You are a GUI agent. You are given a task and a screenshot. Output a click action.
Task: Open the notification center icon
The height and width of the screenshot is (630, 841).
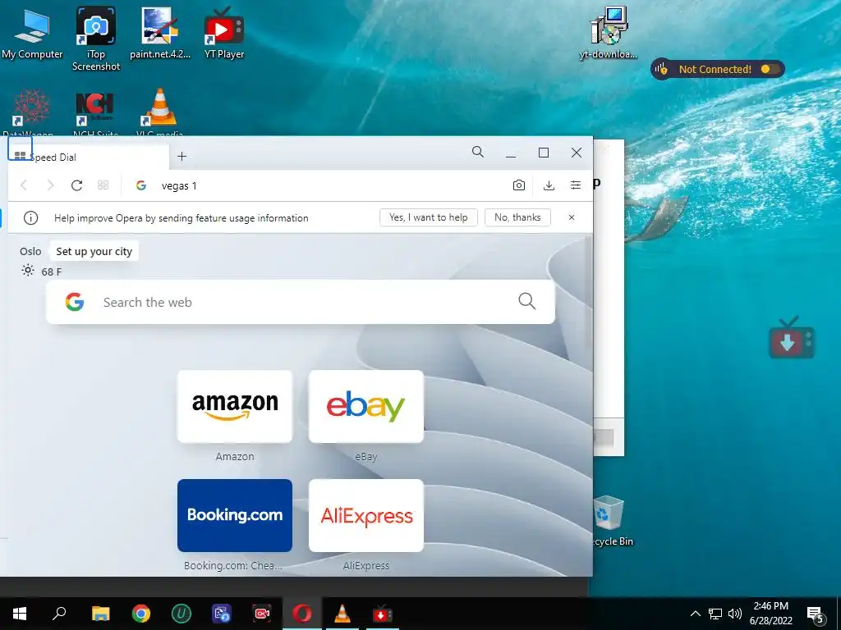click(816, 614)
